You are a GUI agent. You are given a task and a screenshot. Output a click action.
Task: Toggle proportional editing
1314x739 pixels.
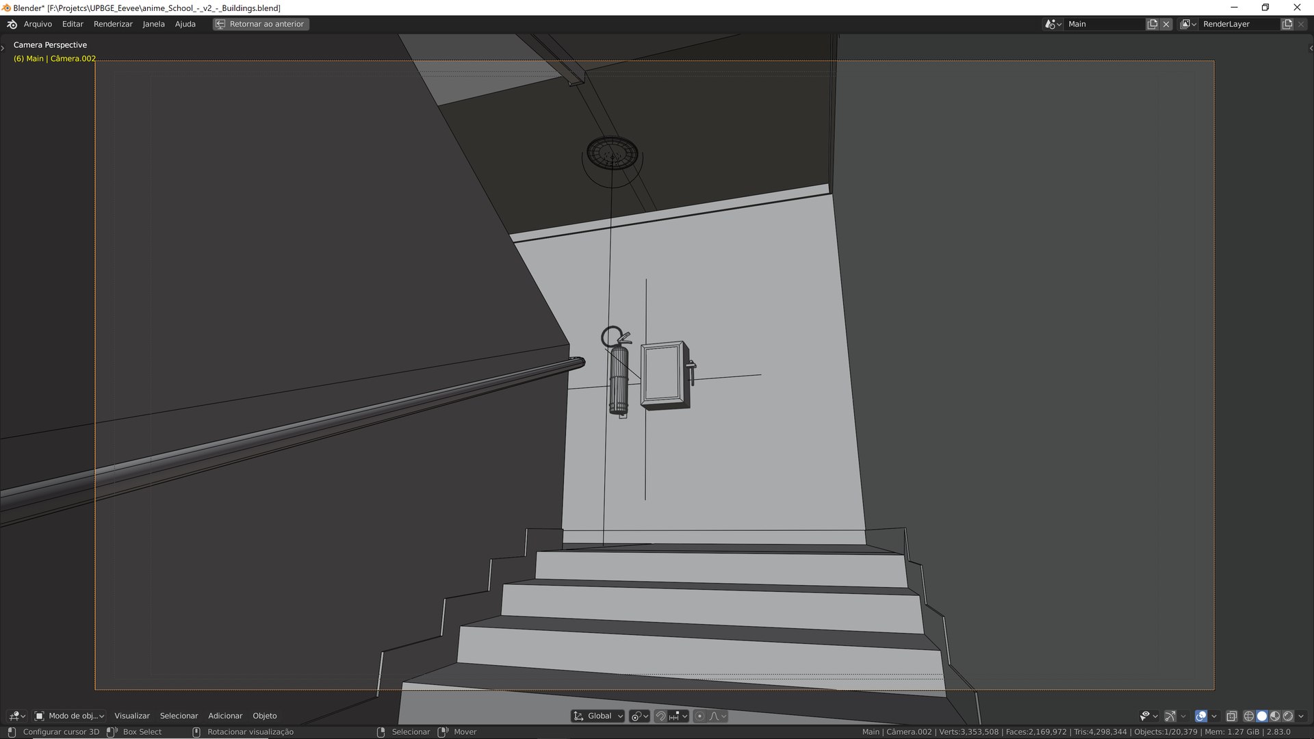tap(699, 716)
